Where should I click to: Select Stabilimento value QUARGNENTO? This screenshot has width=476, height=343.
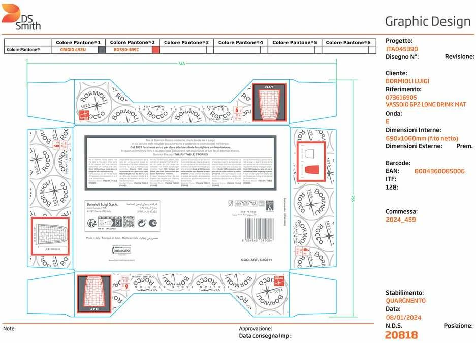[405, 301]
